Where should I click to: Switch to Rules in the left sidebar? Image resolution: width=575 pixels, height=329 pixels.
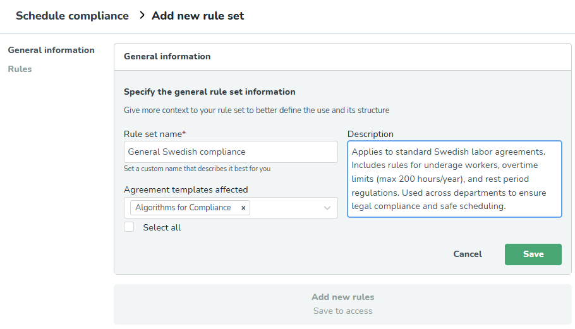coord(20,69)
